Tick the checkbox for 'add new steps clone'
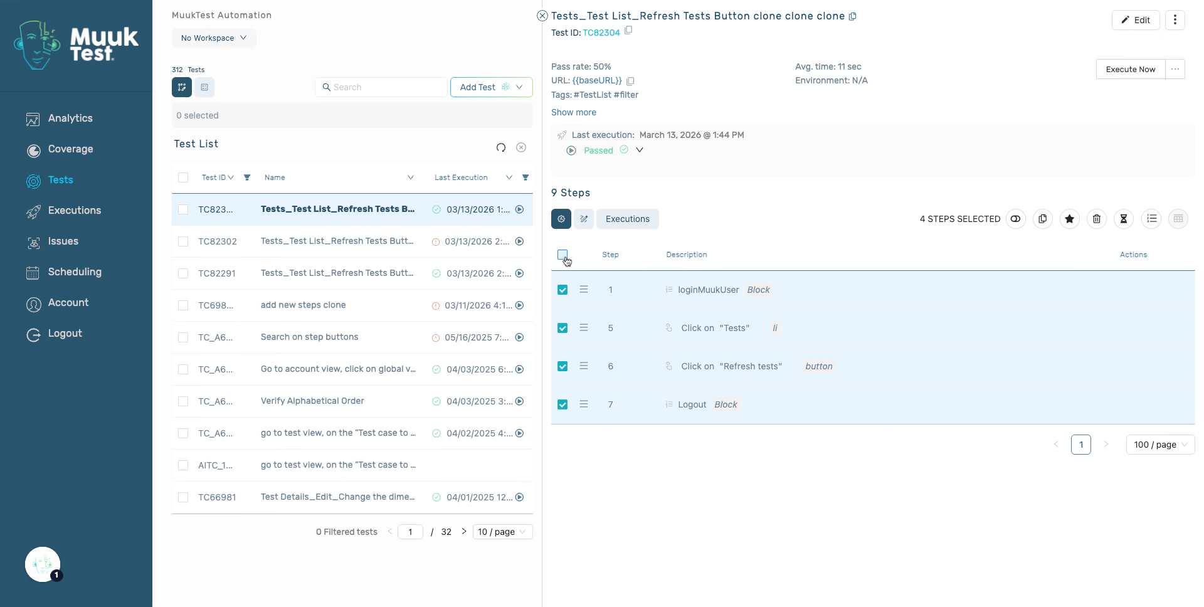This screenshot has height=607, width=1204. [183, 305]
